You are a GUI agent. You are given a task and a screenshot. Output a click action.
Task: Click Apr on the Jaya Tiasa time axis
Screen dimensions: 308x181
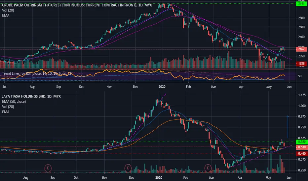(x=240, y=178)
